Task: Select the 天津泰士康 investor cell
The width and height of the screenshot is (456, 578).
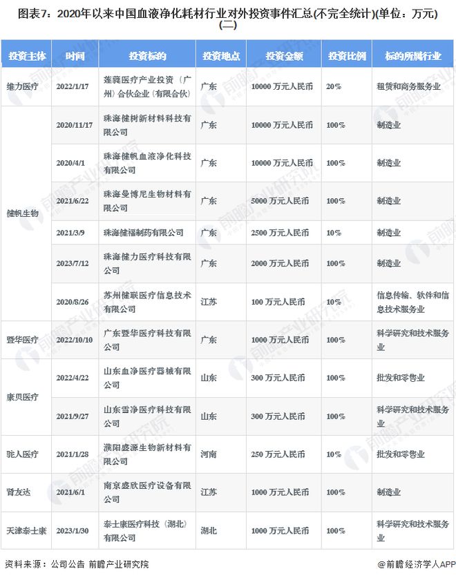Action: [26, 531]
